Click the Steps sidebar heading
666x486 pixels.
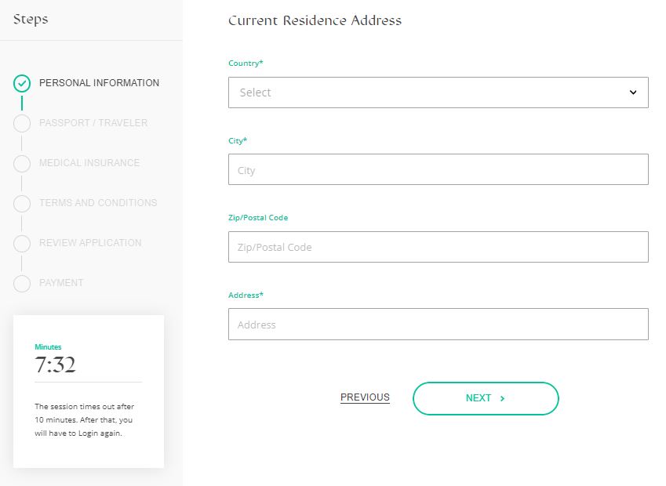[x=31, y=19]
